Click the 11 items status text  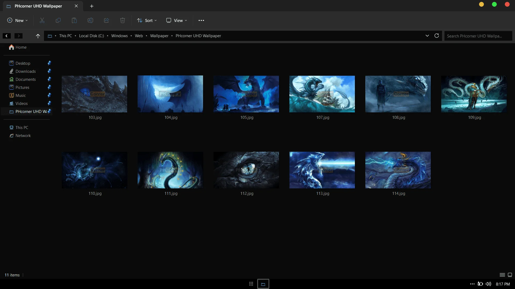pyautogui.click(x=12, y=275)
